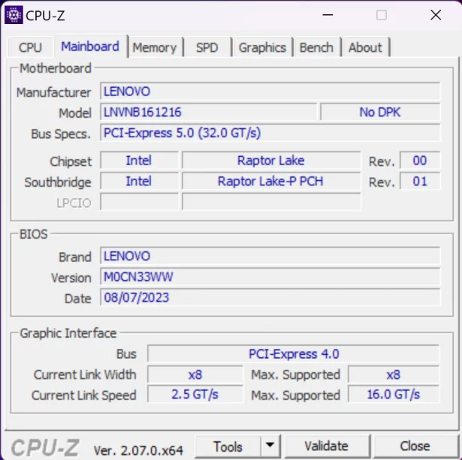Close CPU-Z using the title bar X
This screenshot has height=460, width=462.
tap(436, 15)
